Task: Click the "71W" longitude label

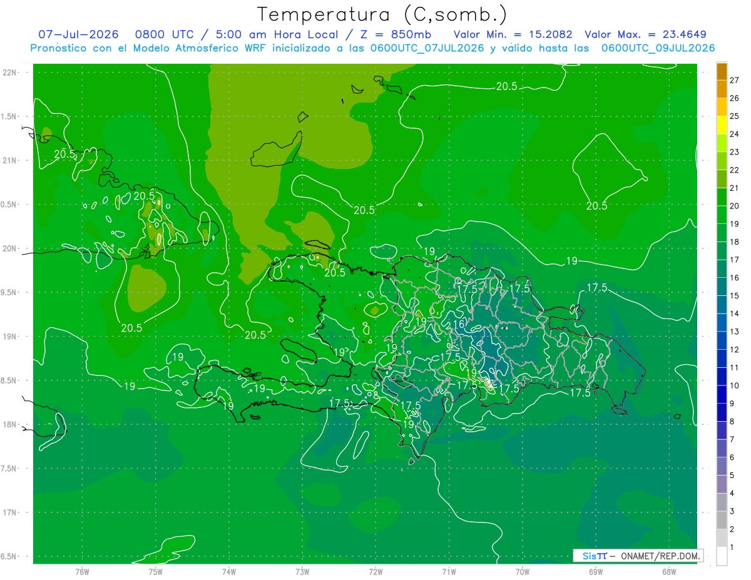Action: click(449, 572)
